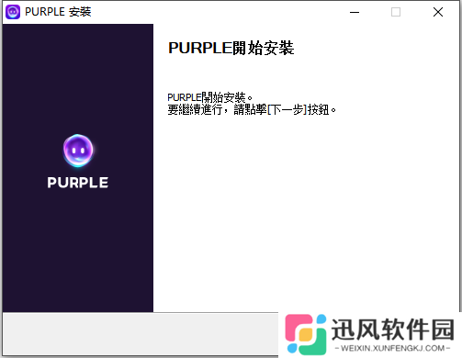Click the blank white content area
The image size is (462, 358).
click(306, 214)
